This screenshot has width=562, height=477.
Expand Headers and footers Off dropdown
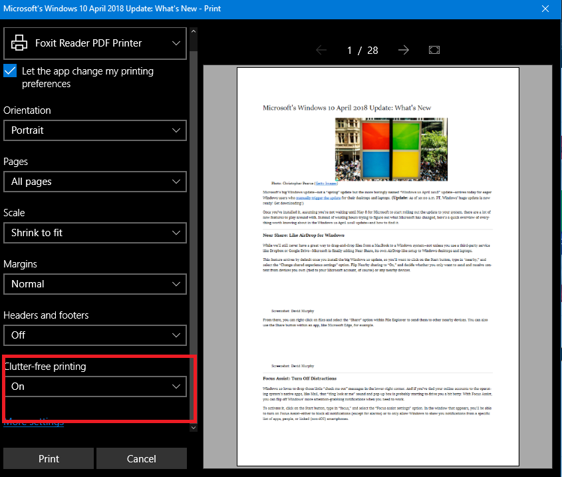pos(94,335)
